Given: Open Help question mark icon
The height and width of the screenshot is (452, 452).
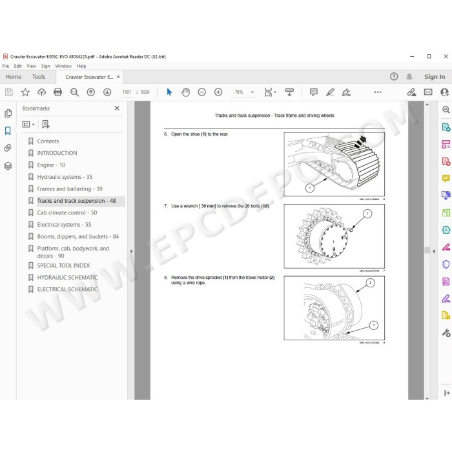Looking at the screenshot, I should (394, 77).
